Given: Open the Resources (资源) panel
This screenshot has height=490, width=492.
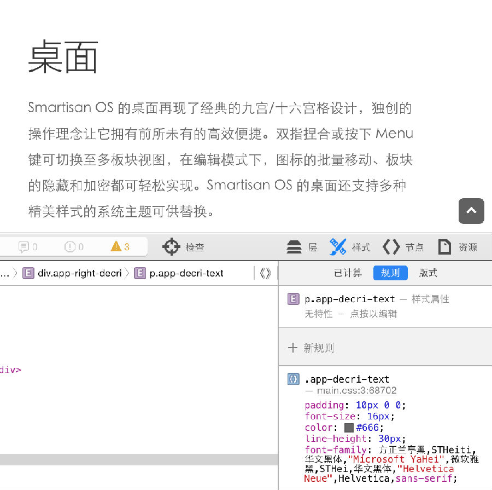Looking at the screenshot, I should tap(458, 247).
